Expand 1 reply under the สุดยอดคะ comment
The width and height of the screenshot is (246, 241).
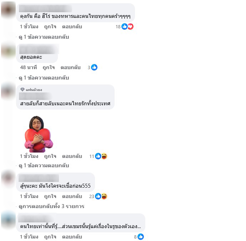point(44,78)
